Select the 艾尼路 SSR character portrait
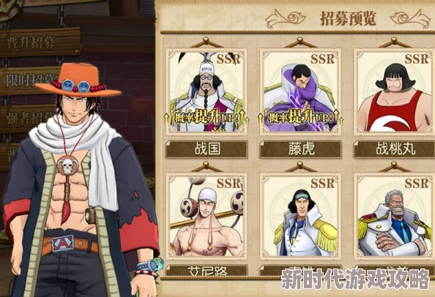Image resolution: width=435 pixels, height=297 pixels. [207, 216]
